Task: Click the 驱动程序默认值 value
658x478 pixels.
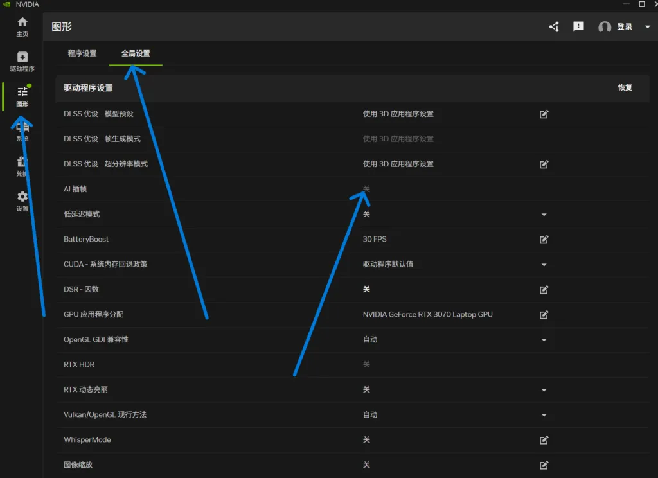Action: coord(388,264)
